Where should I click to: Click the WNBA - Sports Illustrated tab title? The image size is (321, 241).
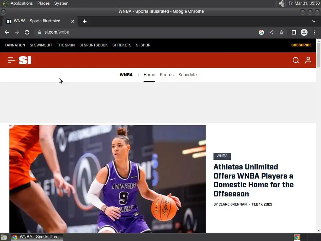(37, 21)
